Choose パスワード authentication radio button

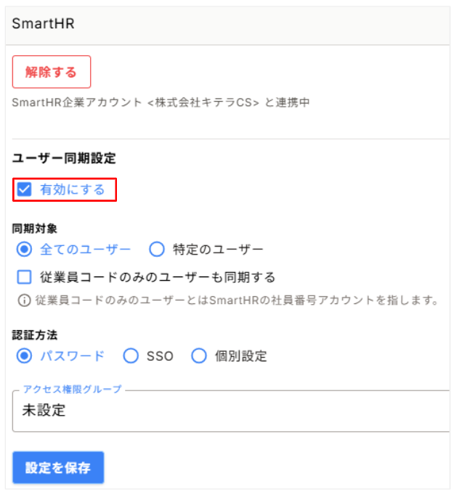coord(24,356)
